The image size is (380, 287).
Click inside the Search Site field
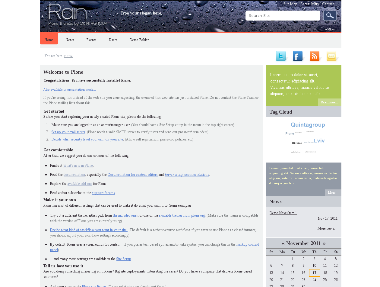[283, 16]
